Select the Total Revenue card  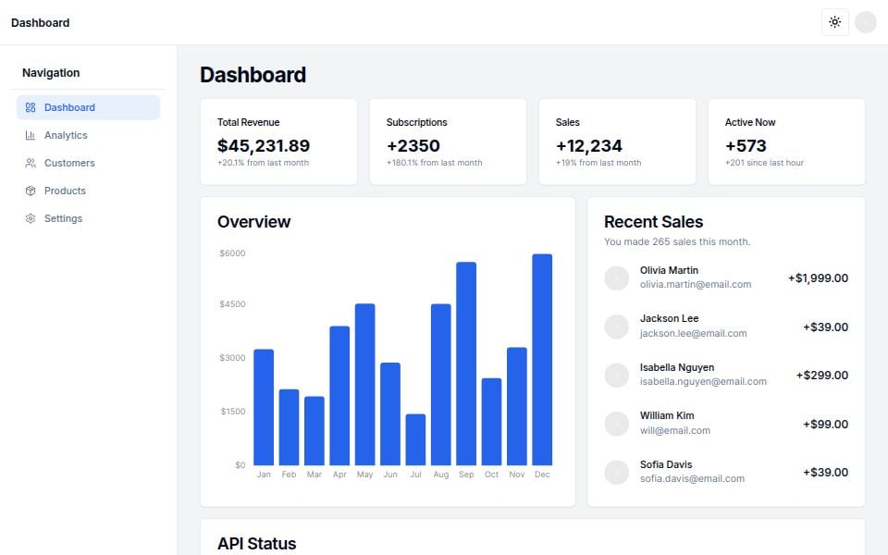pos(279,141)
